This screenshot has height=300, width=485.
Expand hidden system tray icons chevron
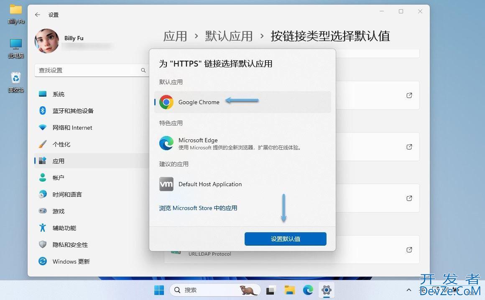[408, 290]
